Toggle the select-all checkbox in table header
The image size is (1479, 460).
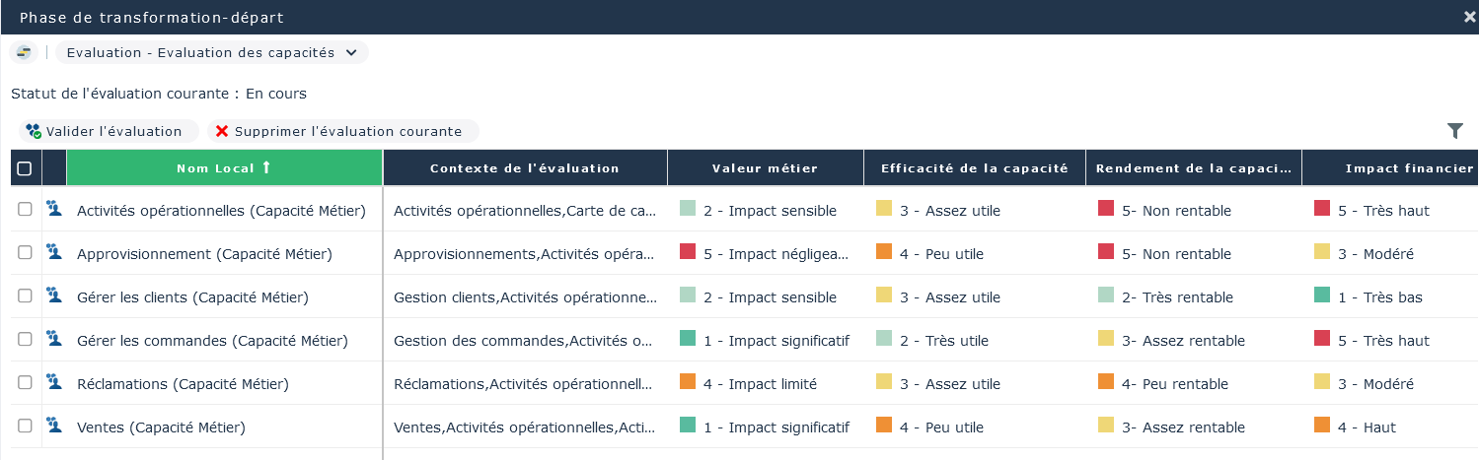pyautogui.click(x=25, y=168)
